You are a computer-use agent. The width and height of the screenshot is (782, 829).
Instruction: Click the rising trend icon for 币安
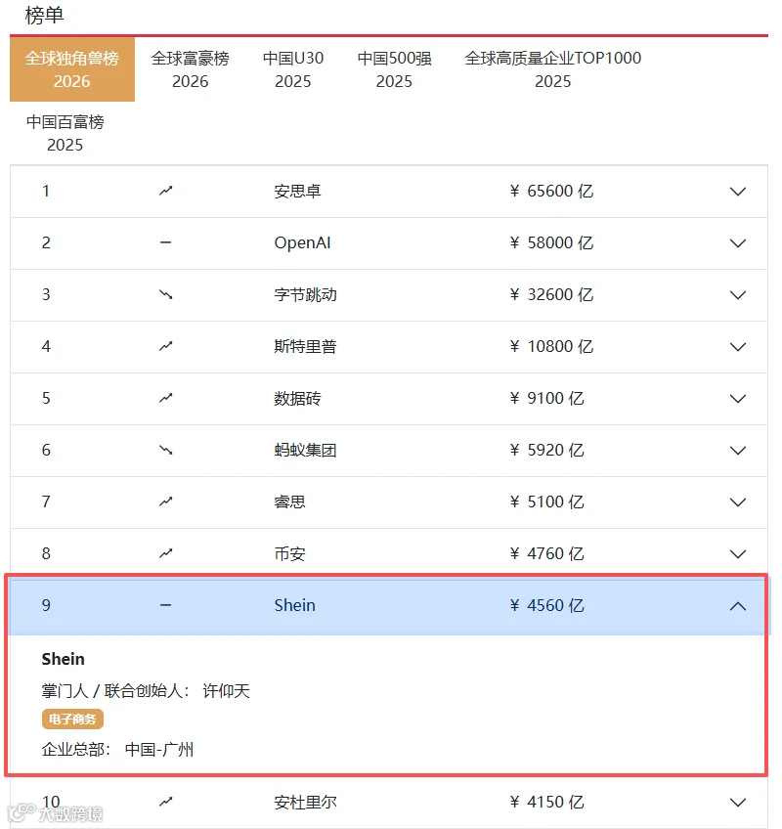tap(166, 553)
